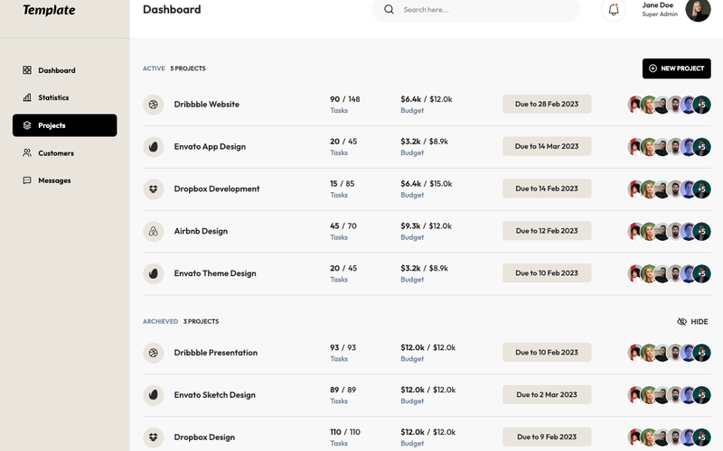Click the Projects layers icon
The height and width of the screenshot is (451, 723).
click(27, 125)
